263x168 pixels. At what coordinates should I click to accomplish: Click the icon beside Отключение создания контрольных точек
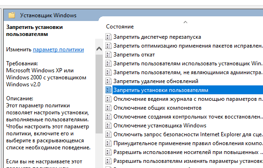108,116
